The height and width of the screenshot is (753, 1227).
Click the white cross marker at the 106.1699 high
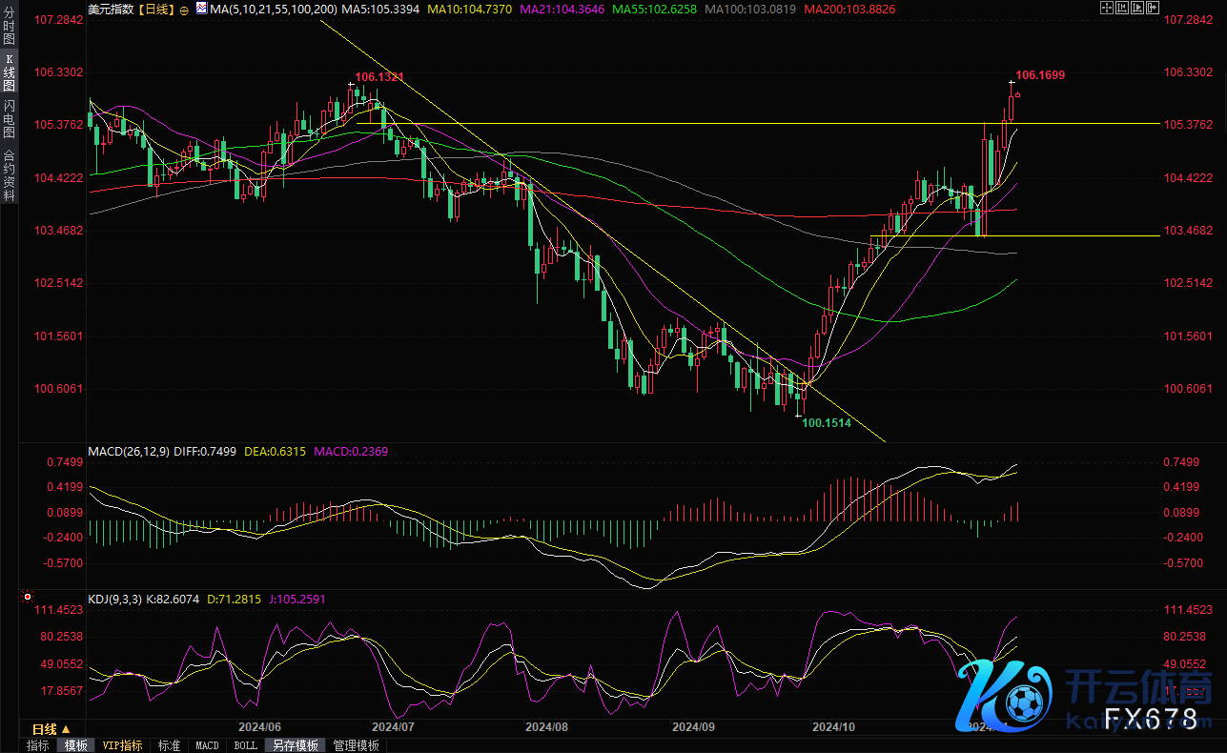click(1012, 83)
